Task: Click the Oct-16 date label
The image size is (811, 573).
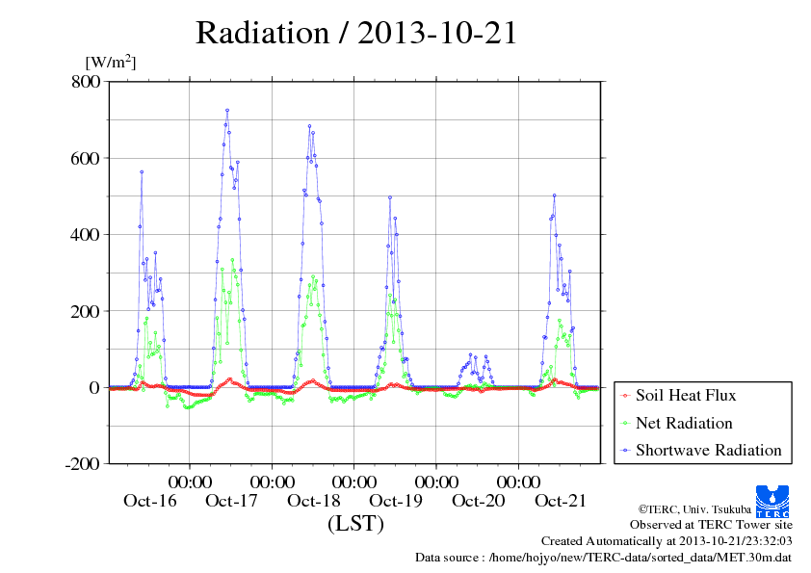Action: click(150, 501)
